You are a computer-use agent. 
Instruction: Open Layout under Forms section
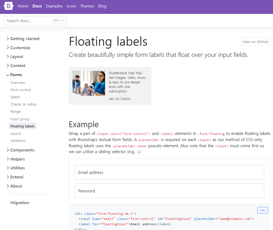(x=16, y=134)
